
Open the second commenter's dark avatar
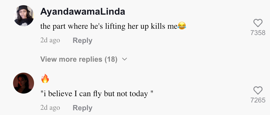click(24, 83)
